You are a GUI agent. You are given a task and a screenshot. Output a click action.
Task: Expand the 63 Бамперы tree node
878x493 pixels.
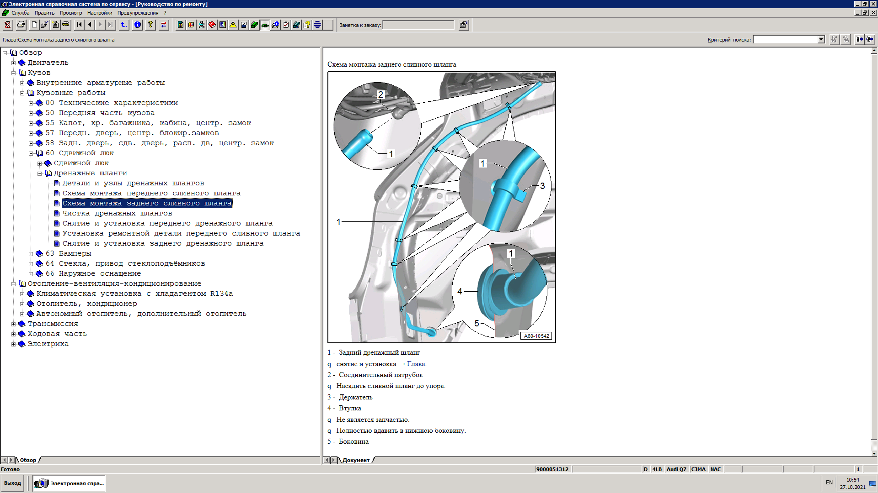[31, 254]
